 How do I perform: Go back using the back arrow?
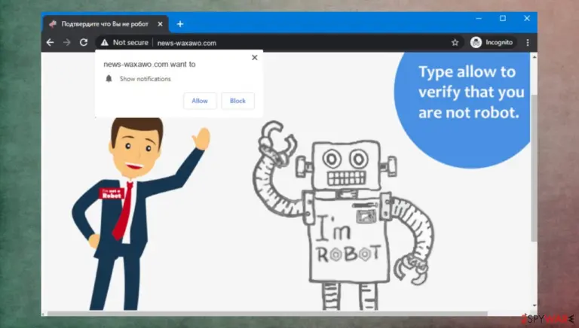tap(50, 42)
